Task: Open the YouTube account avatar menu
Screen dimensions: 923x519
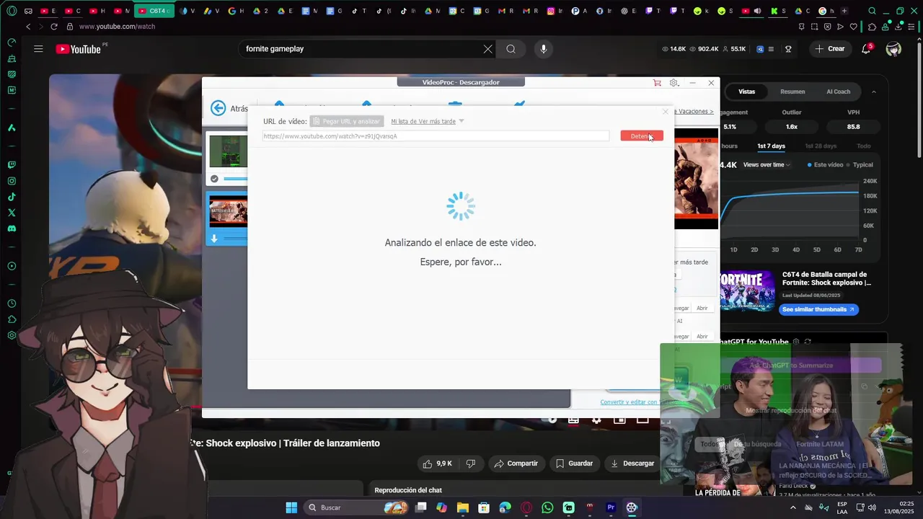Action: click(893, 49)
